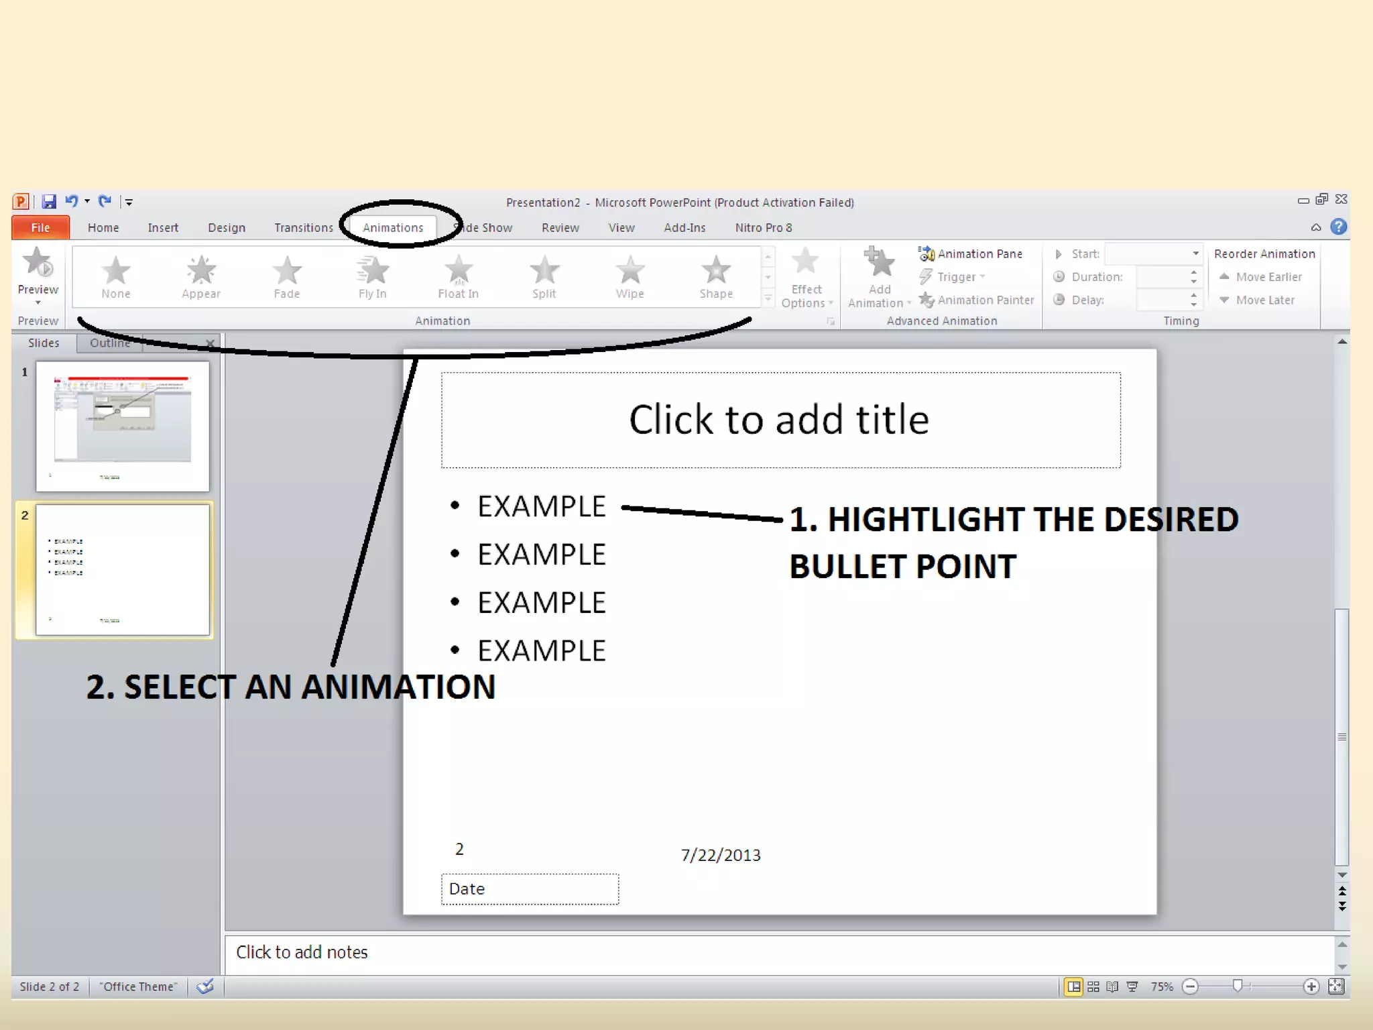Toggle Normal view button in status bar
Viewport: 1373px width, 1030px height.
pyautogui.click(x=1073, y=986)
